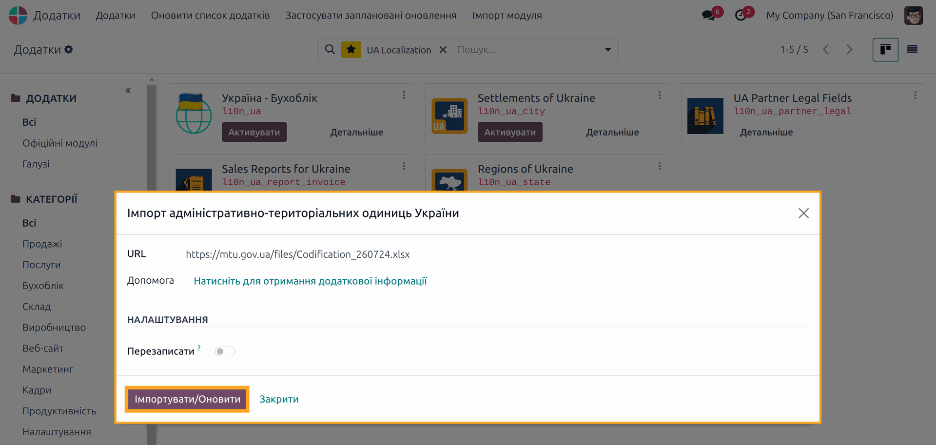This screenshot has height=445, width=936.
Task: Click the Settlements of Ukraine module icon
Action: point(449,116)
